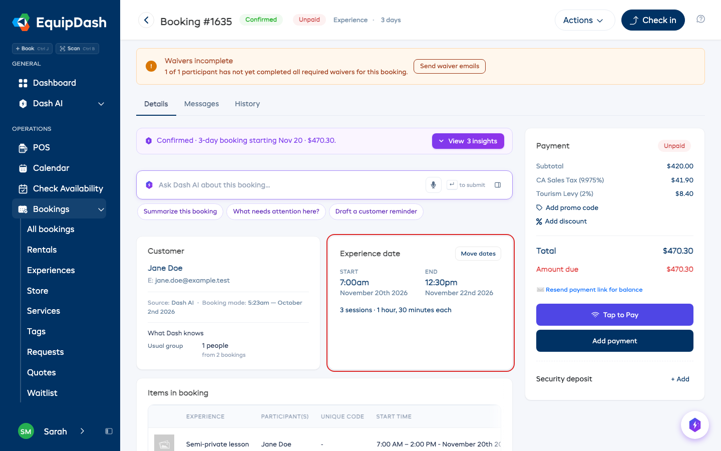Go back using the back arrow icon
This screenshot has width=721, height=451.
click(x=146, y=20)
